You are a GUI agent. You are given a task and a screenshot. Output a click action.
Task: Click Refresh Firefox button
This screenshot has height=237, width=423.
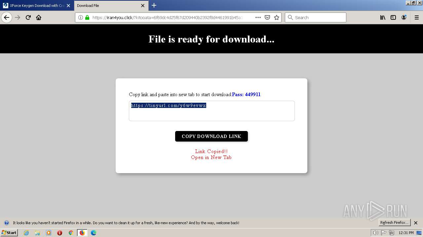click(x=395, y=223)
